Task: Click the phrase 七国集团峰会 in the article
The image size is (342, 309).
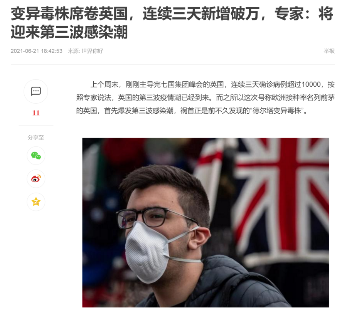Action: click(x=182, y=84)
